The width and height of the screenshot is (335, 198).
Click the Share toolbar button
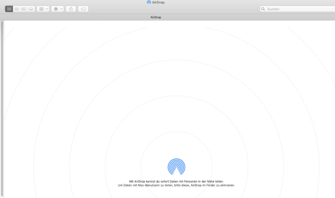(71, 9)
